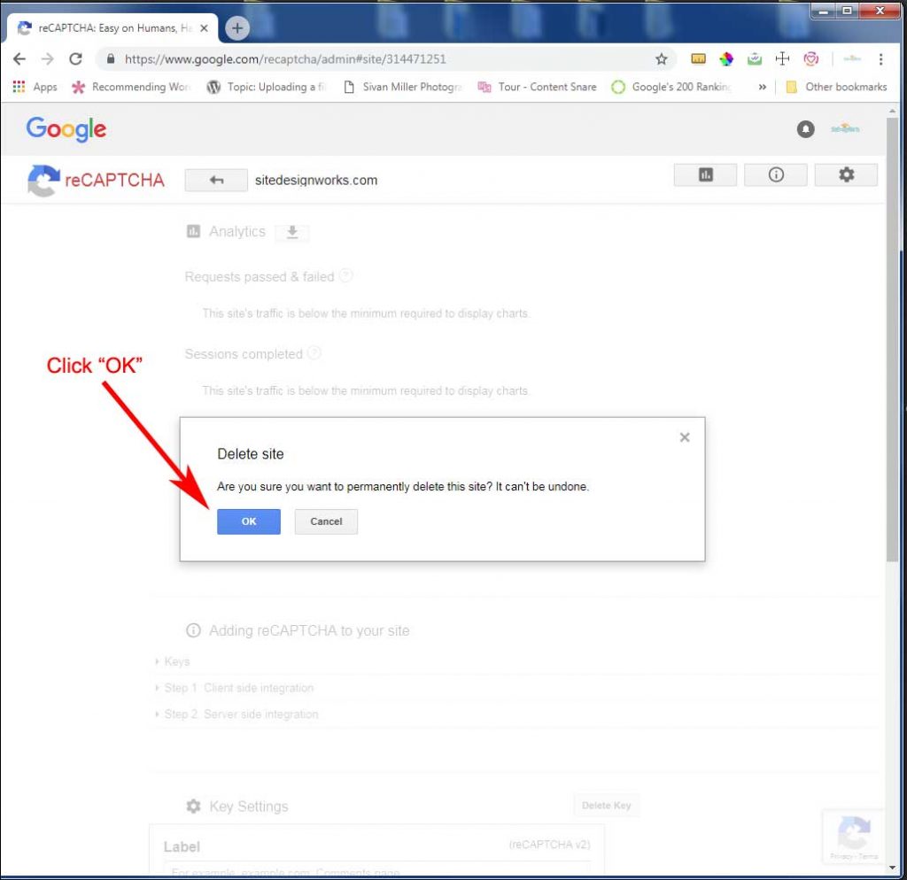The width and height of the screenshot is (907, 880).
Task: Open Sivan Miller Photogr bookmark
Action: click(403, 87)
